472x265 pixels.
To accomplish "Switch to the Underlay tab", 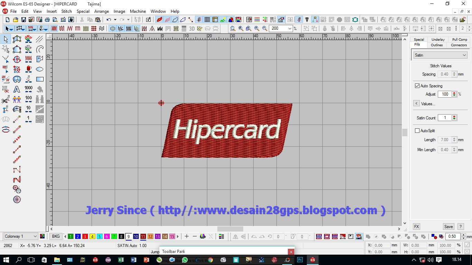I will point(438,39).
